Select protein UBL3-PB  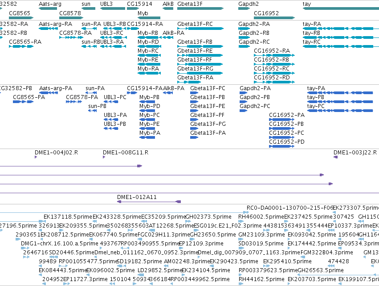pos(111,128)
